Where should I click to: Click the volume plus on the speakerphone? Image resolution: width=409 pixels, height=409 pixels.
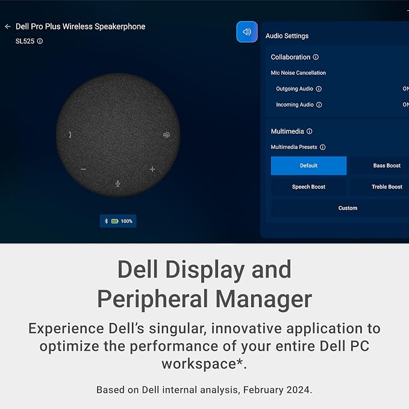pyautogui.click(x=152, y=169)
